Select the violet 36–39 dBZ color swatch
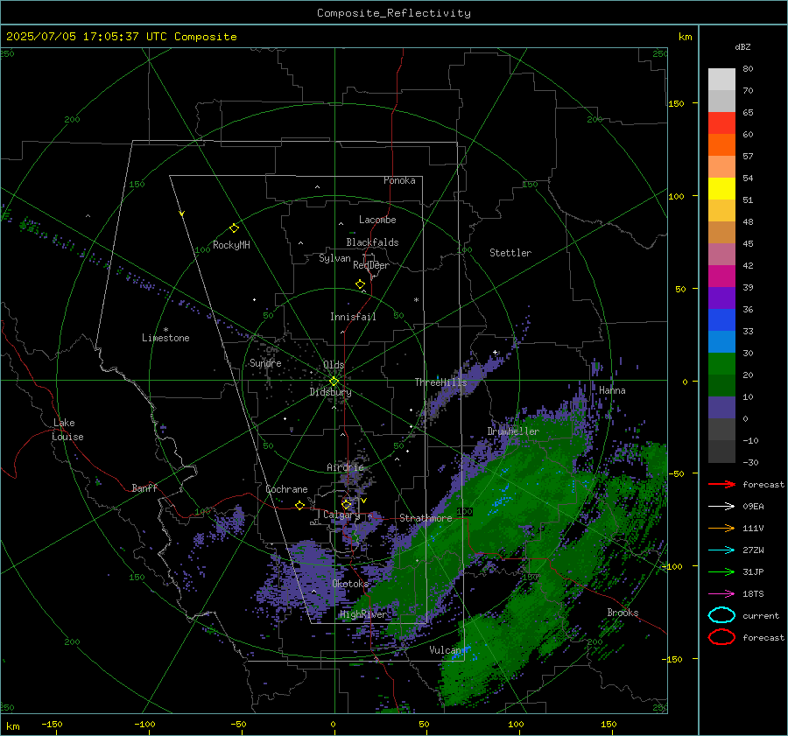788x736 pixels. tap(721, 298)
